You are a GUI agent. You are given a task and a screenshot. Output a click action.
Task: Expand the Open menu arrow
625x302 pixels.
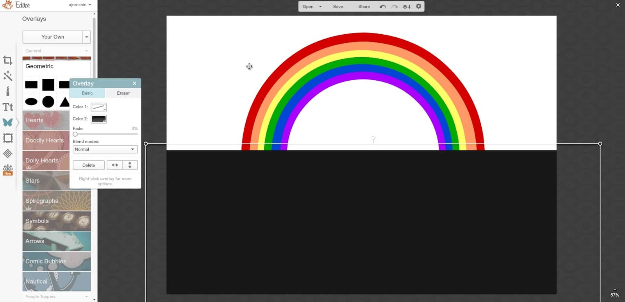pyautogui.click(x=320, y=7)
